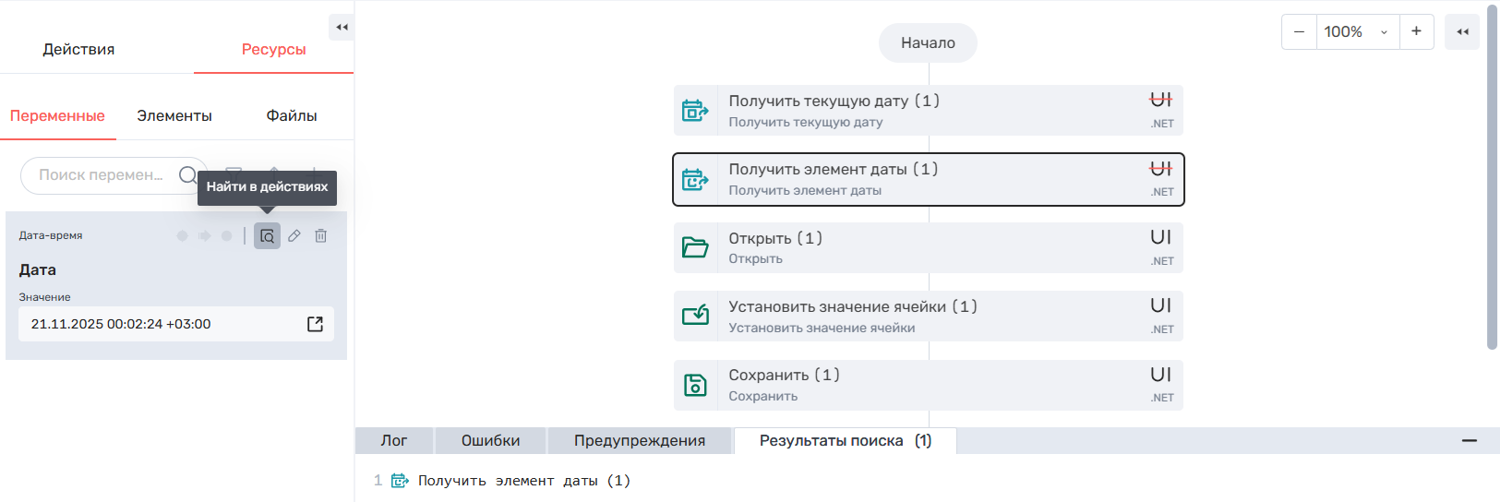
Task: Collapse the right side panel
Action: click(x=1462, y=32)
